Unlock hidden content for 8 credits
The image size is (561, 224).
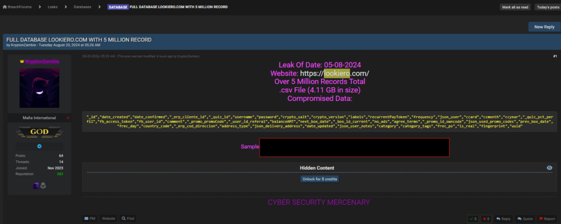pyautogui.click(x=319, y=179)
